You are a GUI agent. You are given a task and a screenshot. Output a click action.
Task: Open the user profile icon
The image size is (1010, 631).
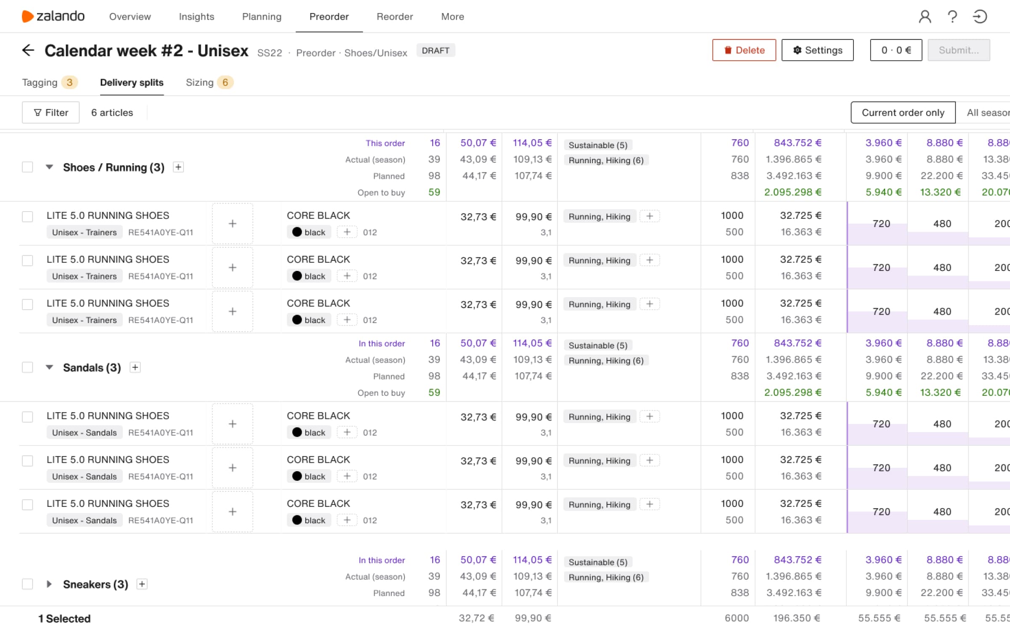[925, 16]
